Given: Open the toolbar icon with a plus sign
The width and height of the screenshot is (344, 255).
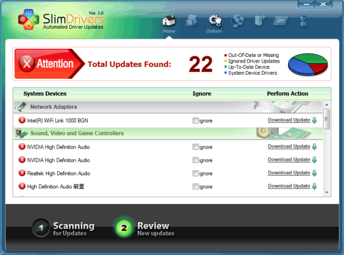Looking at the screenshot, I should tap(260, 21).
